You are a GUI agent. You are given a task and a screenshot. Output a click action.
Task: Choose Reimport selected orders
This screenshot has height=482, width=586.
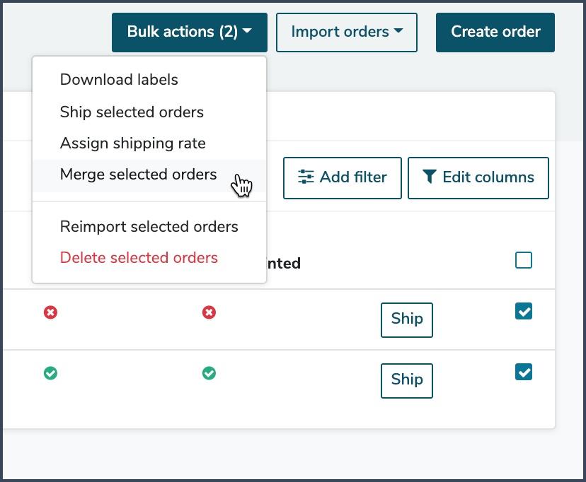tap(149, 226)
